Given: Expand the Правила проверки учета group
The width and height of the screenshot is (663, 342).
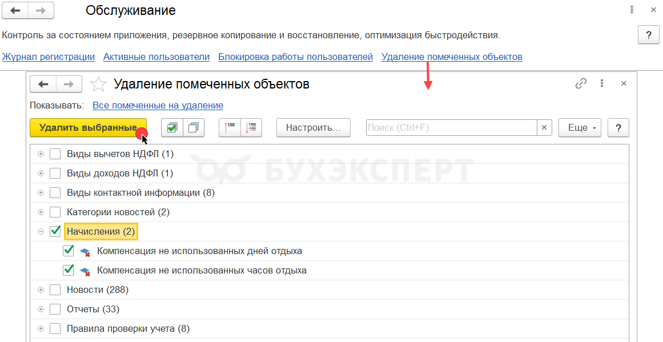Looking at the screenshot, I should [41, 328].
